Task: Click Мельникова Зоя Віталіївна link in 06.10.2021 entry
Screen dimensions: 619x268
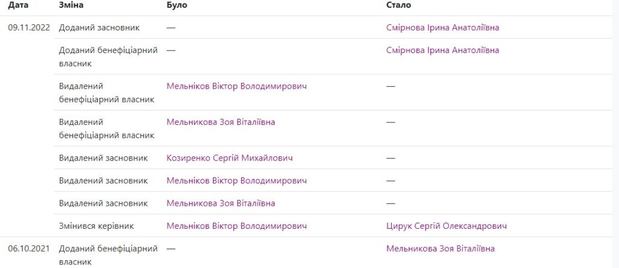Action: point(440,249)
